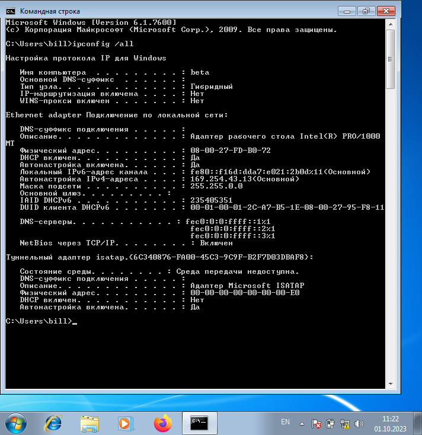Screen dimensions: 422x435
Task: Click the scroll down arrow of console
Action: point(391,384)
